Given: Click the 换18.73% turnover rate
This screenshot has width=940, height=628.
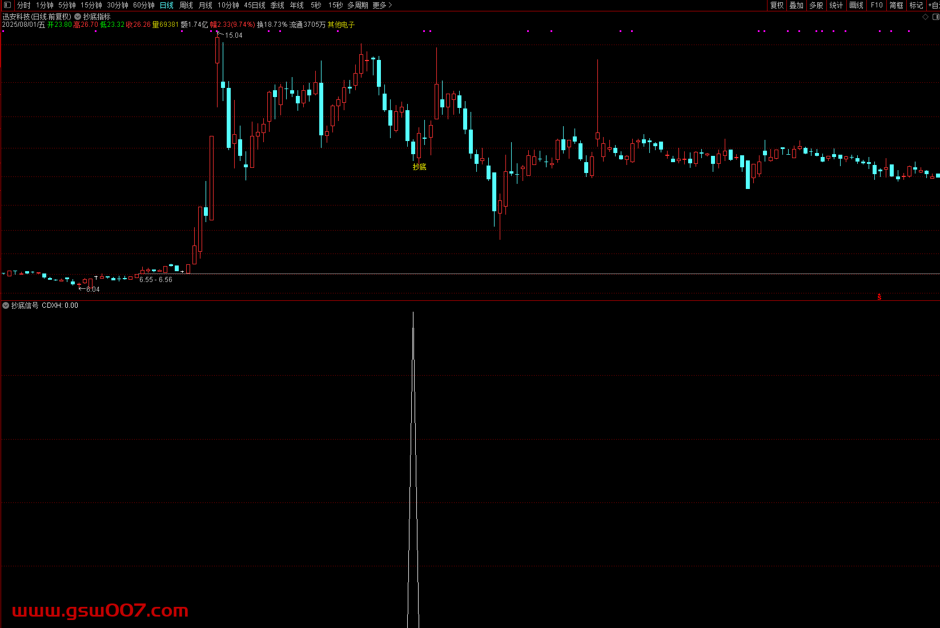Looking at the screenshot, I should pos(272,25).
